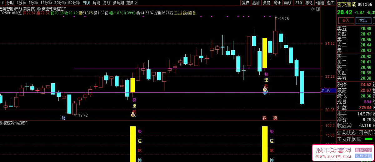The width and height of the screenshot is (375, 162).
Task: Click the 现量 value 694
Action: click(367, 102)
